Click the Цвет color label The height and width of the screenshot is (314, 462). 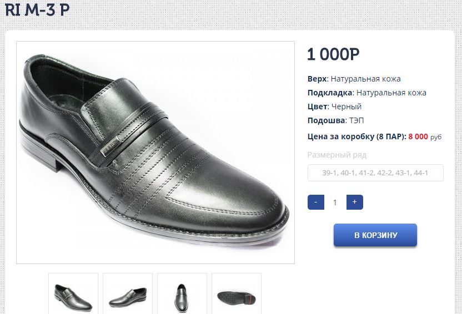[317, 107]
